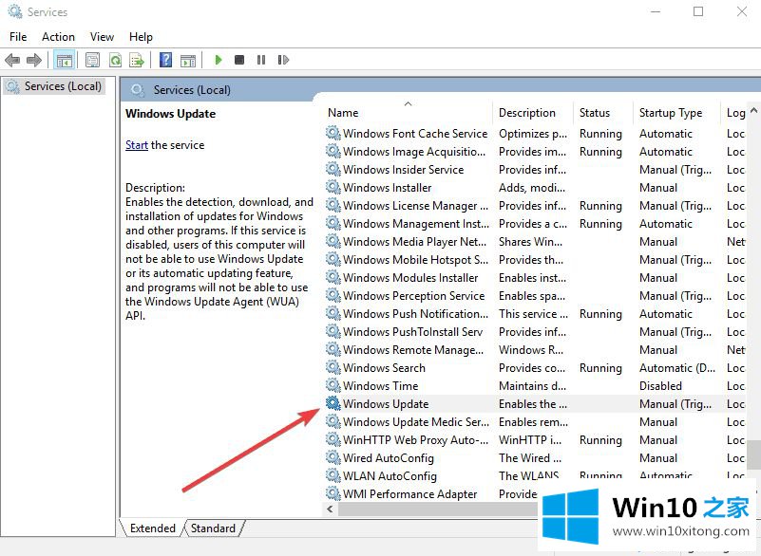
Task: Stop the service using the square stop icon
Action: (239, 60)
